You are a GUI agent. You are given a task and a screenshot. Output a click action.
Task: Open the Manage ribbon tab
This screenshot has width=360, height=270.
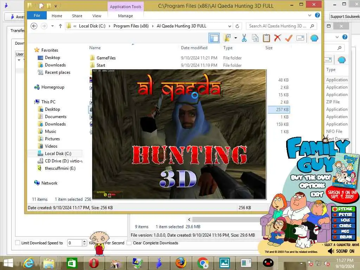pyautogui.click(x=126, y=15)
